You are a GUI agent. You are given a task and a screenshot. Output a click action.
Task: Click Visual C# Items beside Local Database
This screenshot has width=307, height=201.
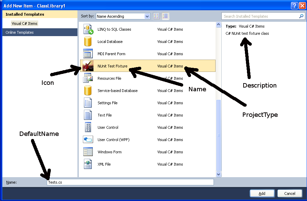coord(170,42)
